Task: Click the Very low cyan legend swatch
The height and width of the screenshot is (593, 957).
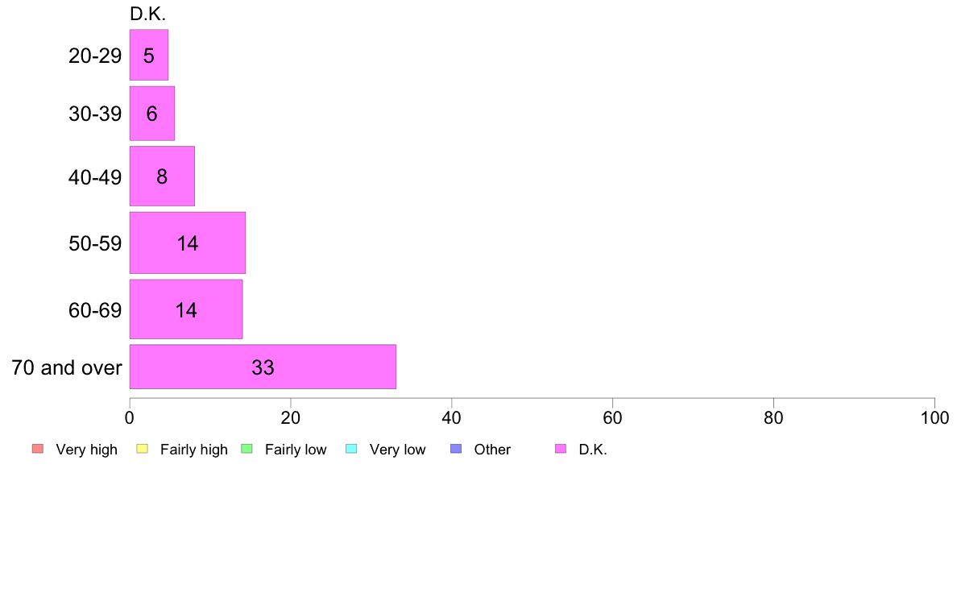Action: click(351, 449)
